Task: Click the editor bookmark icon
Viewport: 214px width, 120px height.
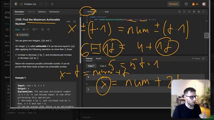Action: [x=180, y=12]
